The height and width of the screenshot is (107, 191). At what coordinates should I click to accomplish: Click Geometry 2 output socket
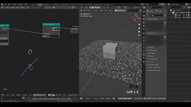click(60, 30)
